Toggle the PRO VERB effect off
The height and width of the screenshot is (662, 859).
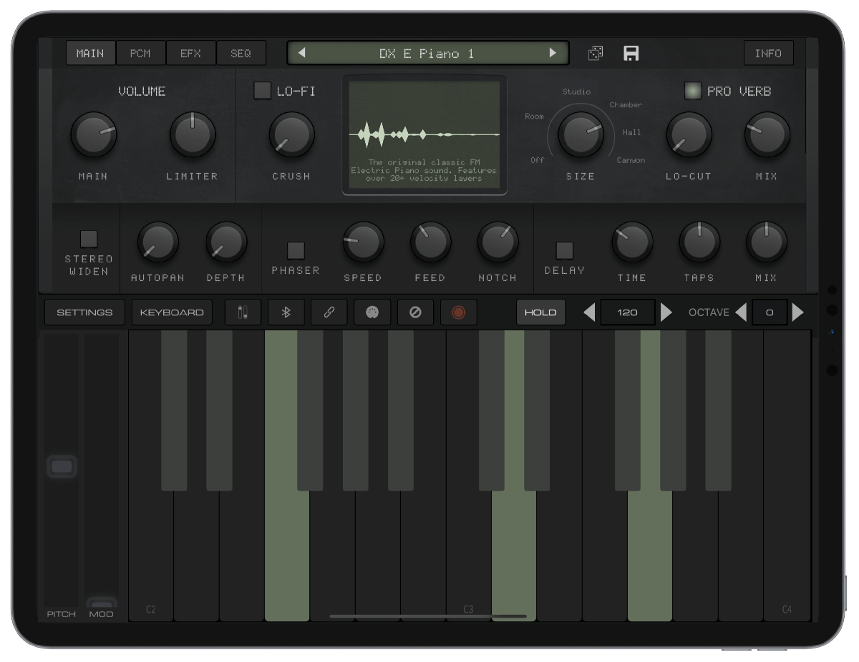click(x=692, y=91)
